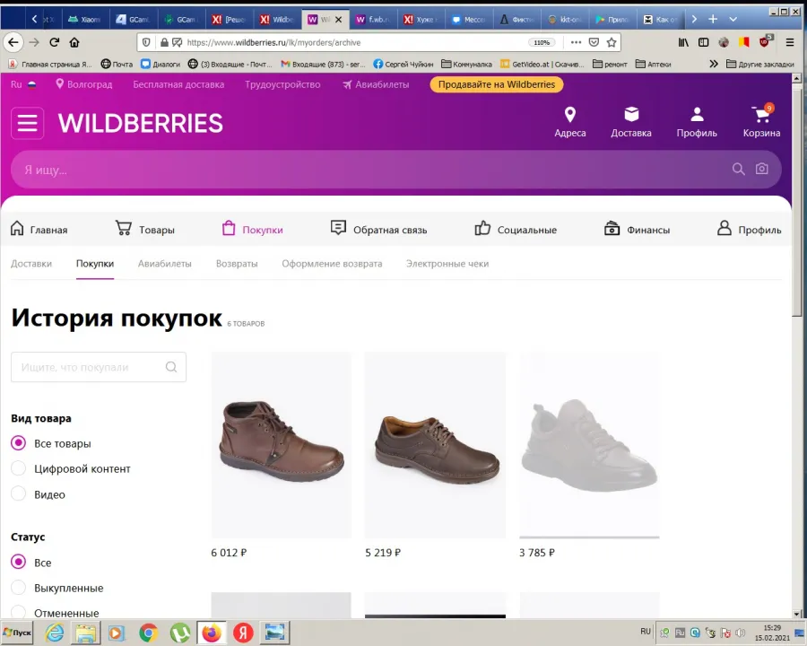Screen dimensions: 807x646
Task: Select the Выкупленные status radio button
Action: [19, 588]
